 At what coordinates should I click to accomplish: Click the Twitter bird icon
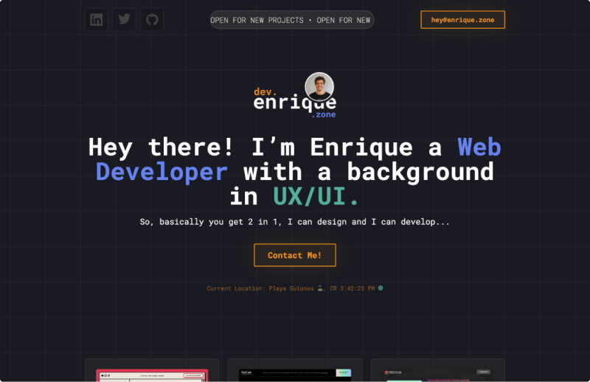pyautogui.click(x=124, y=20)
